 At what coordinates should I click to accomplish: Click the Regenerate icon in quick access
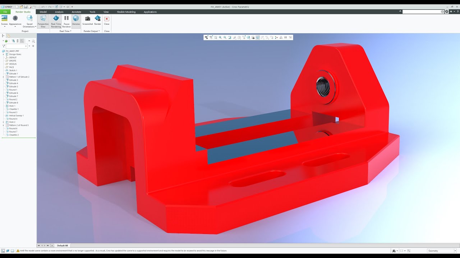click(x=56, y=7)
